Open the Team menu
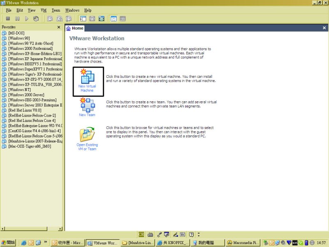Screen dimensions: 329x247 (x=56, y=10)
